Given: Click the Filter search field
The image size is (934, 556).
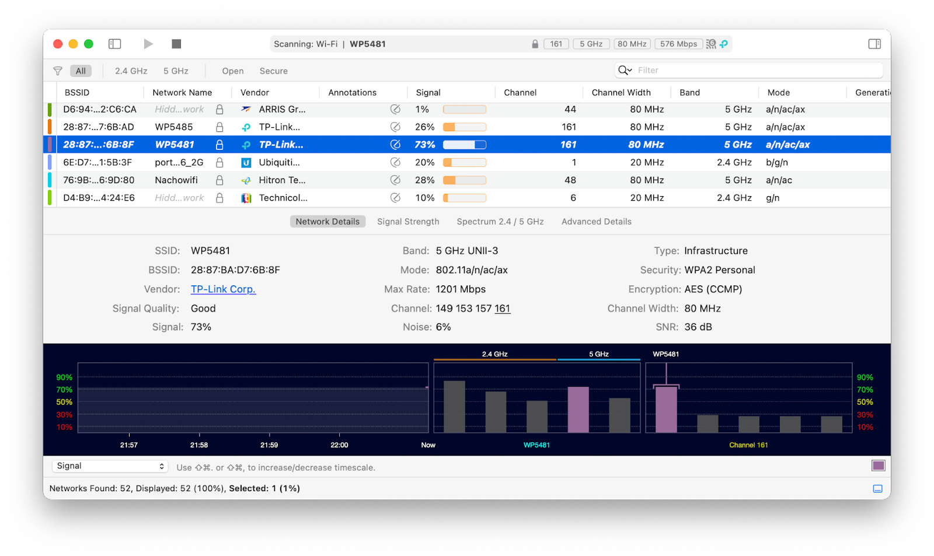Looking at the screenshot, I should (x=749, y=70).
